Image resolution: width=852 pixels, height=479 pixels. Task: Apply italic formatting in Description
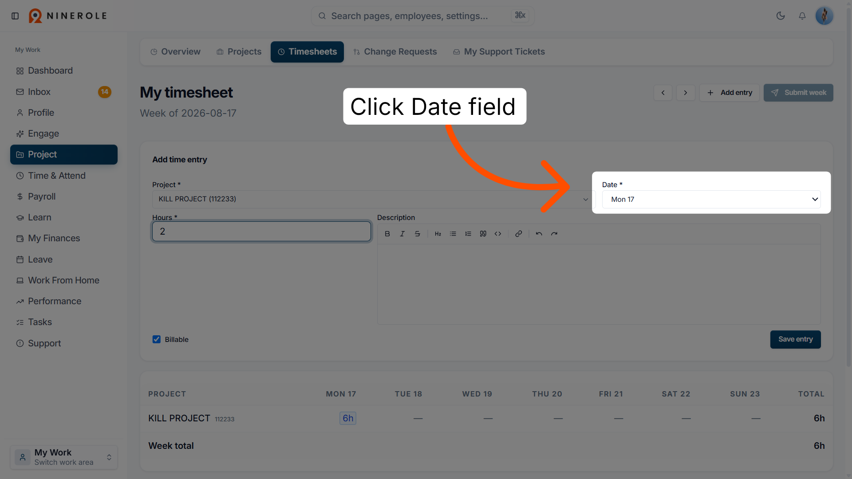point(402,234)
